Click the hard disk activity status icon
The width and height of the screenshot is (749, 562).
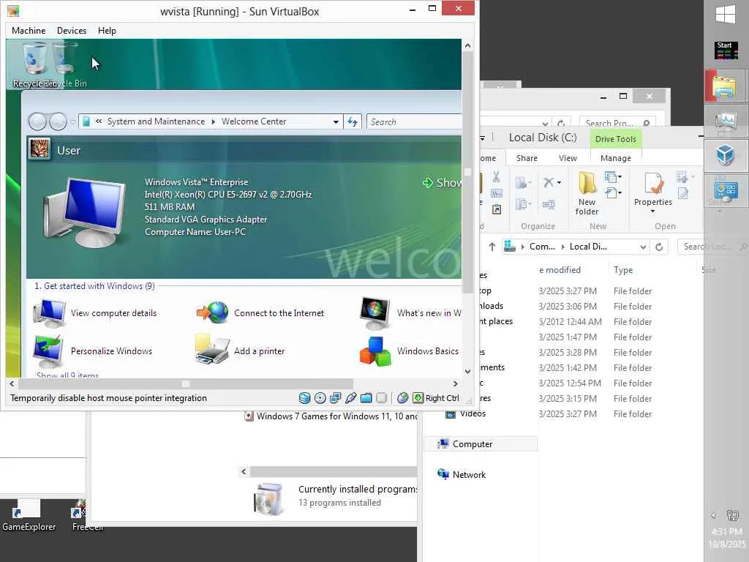click(x=304, y=397)
